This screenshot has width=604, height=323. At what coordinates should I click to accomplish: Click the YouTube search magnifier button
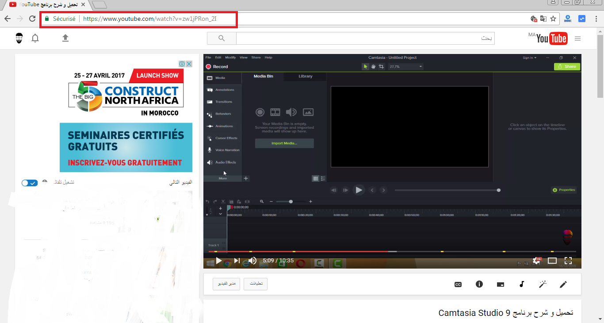tap(222, 38)
